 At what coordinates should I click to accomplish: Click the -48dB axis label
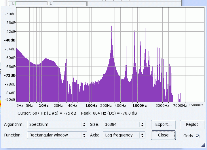point(10,40)
